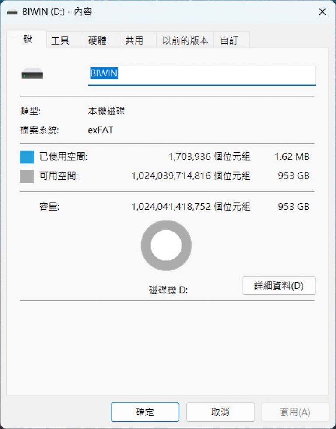This screenshot has width=336, height=429.
Task: Click the disk usage donut chart
Action: [166, 246]
